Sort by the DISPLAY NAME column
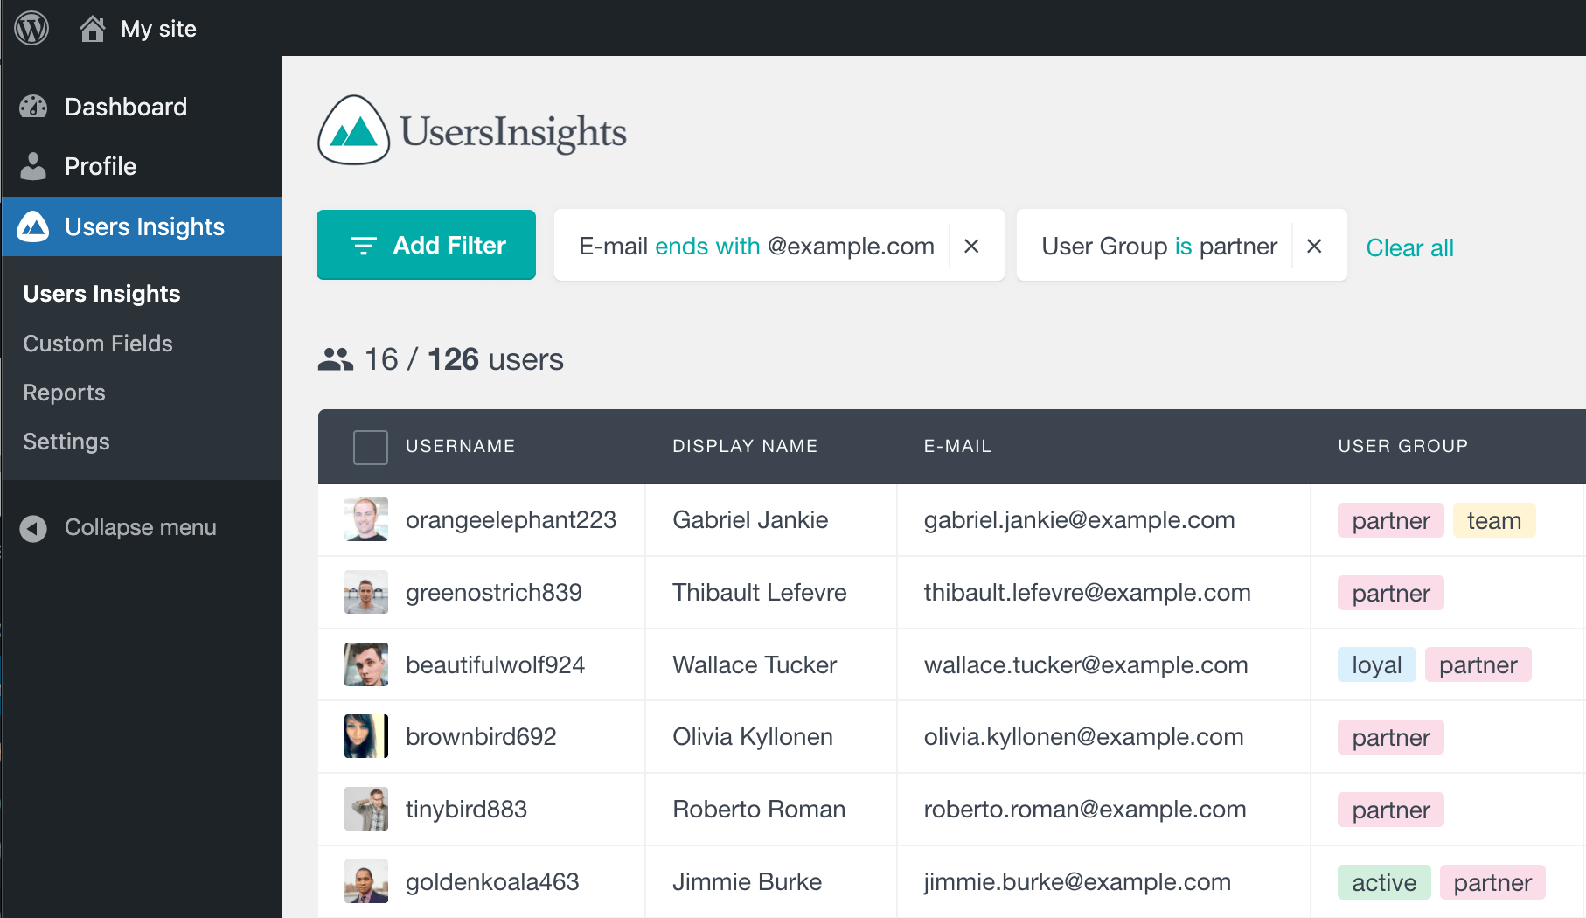The image size is (1586, 918). point(745,446)
